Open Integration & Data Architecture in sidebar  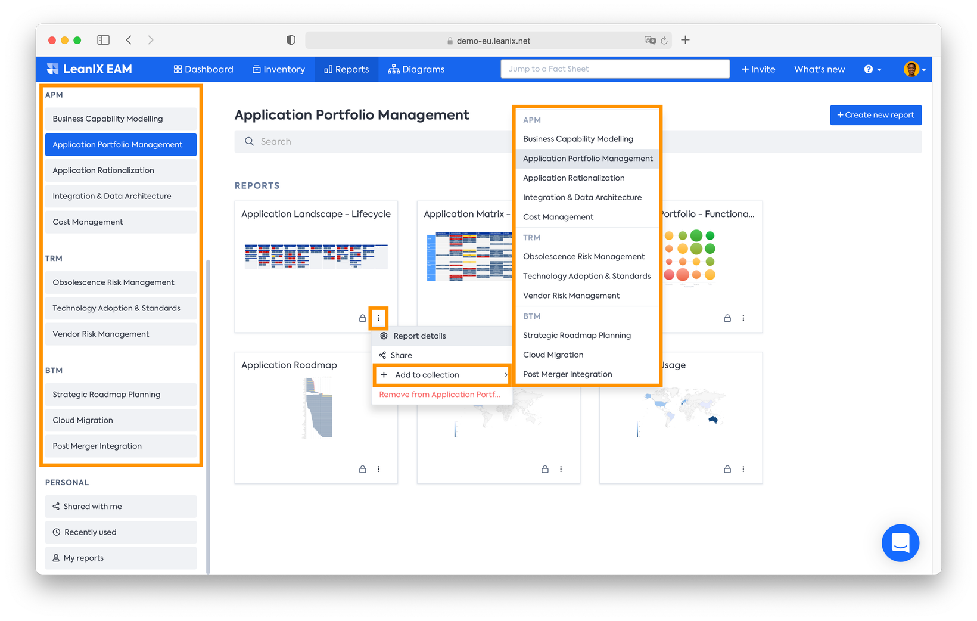[x=121, y=196]
